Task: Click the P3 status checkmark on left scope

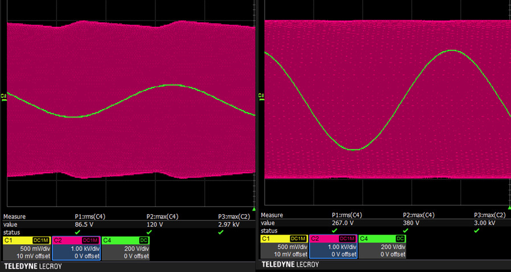Action: click(221, 232)
